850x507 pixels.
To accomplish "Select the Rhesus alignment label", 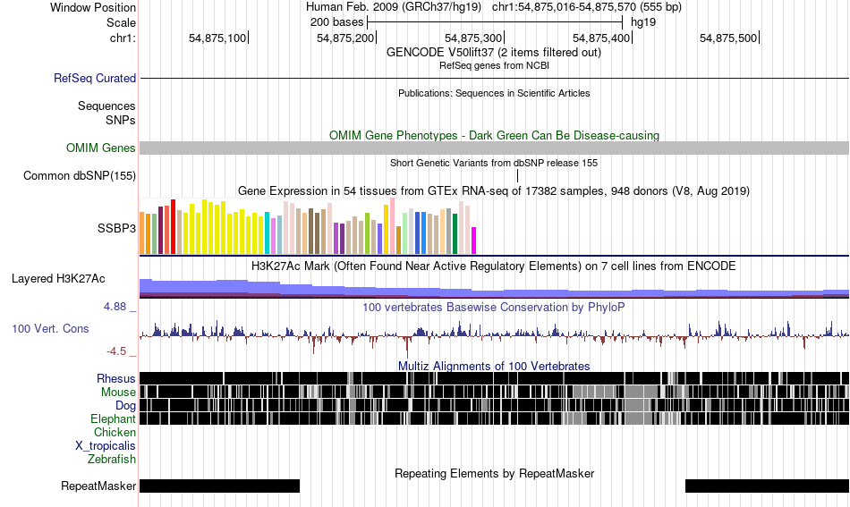I will click(116, 378).
